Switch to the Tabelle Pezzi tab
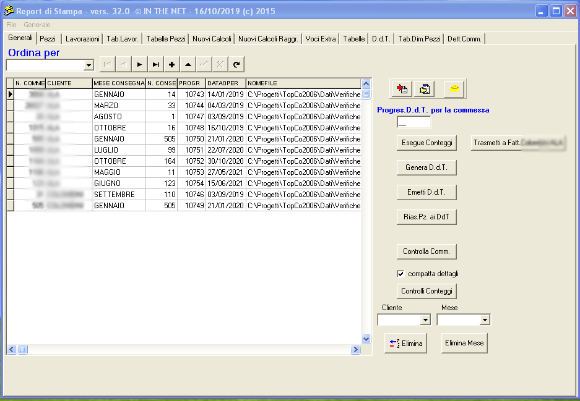580x401 pixels. click(166, 39)
